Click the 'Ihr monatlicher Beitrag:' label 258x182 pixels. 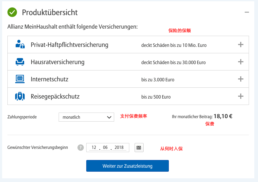[192, 117]
